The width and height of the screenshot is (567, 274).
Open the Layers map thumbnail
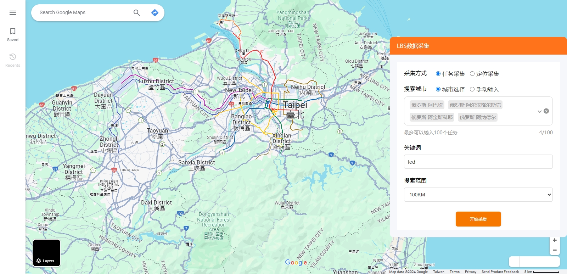(x=46, y=253)
